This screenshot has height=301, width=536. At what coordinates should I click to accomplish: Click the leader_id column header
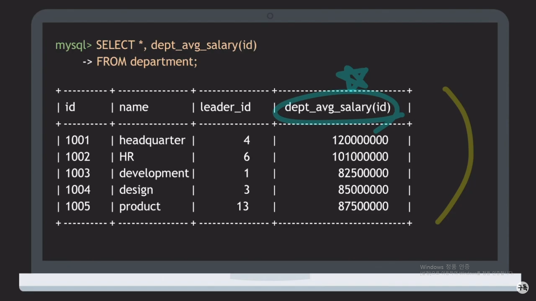(225, 107)
